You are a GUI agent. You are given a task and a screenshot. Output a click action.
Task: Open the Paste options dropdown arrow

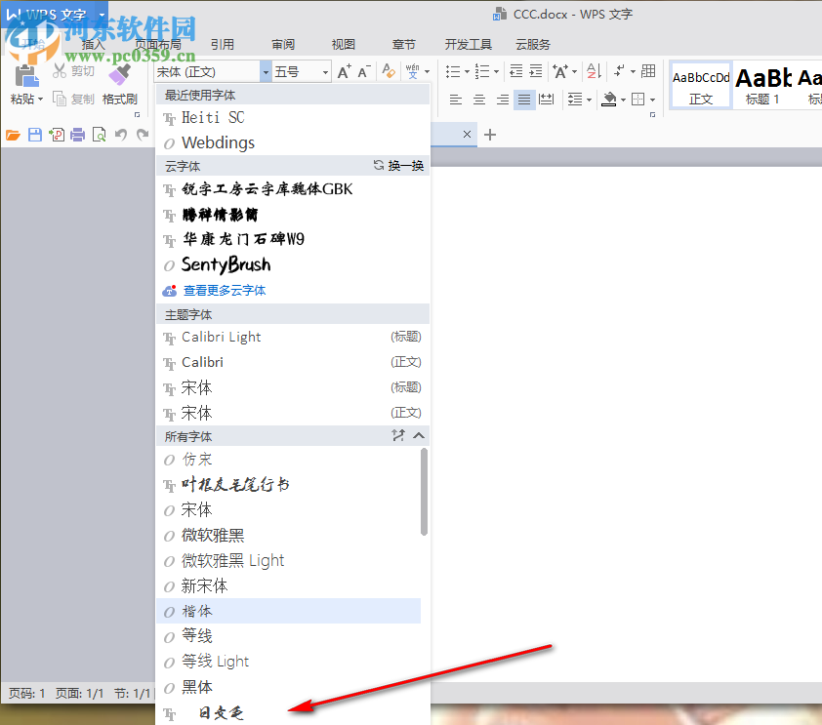tap(40, 99)
